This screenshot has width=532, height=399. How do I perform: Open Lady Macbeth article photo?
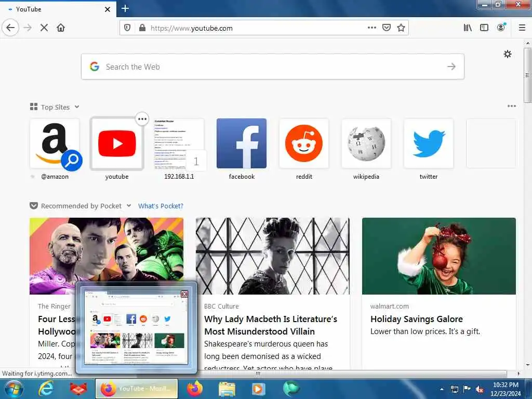coord(272,256)
